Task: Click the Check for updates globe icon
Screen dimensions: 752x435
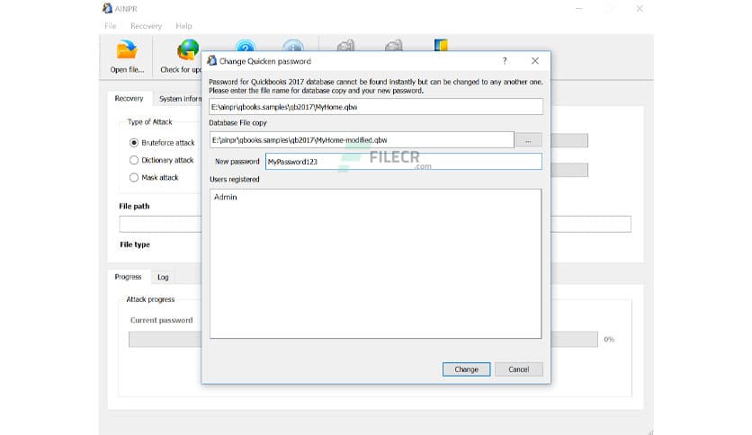Action: (187, 50)
